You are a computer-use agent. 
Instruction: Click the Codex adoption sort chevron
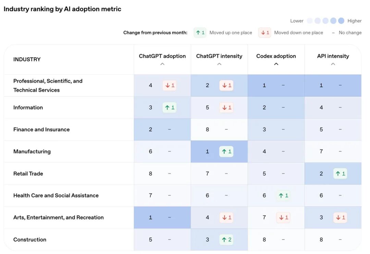pyautogui.click(x=276, y=64)
